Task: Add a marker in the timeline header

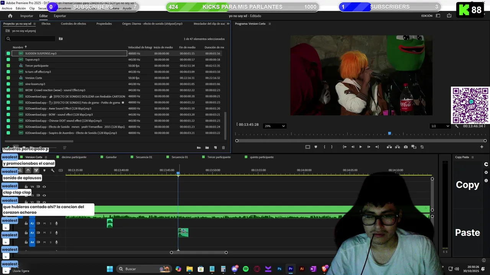Action: point(44,170)
